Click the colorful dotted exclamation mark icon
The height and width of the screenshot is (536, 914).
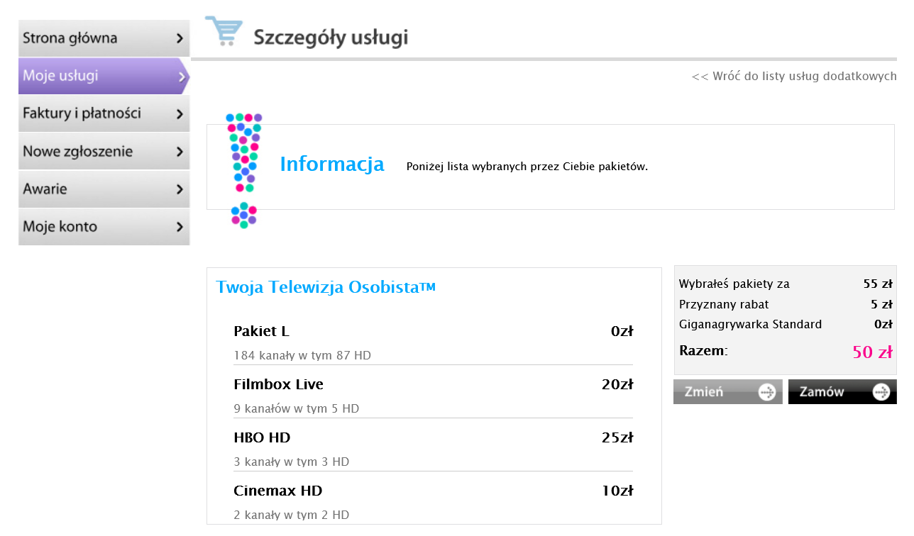point(244,170)
